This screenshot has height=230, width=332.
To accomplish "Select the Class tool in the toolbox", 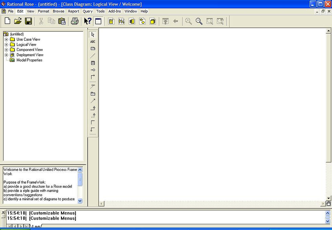I will click(x=93, y=63).
